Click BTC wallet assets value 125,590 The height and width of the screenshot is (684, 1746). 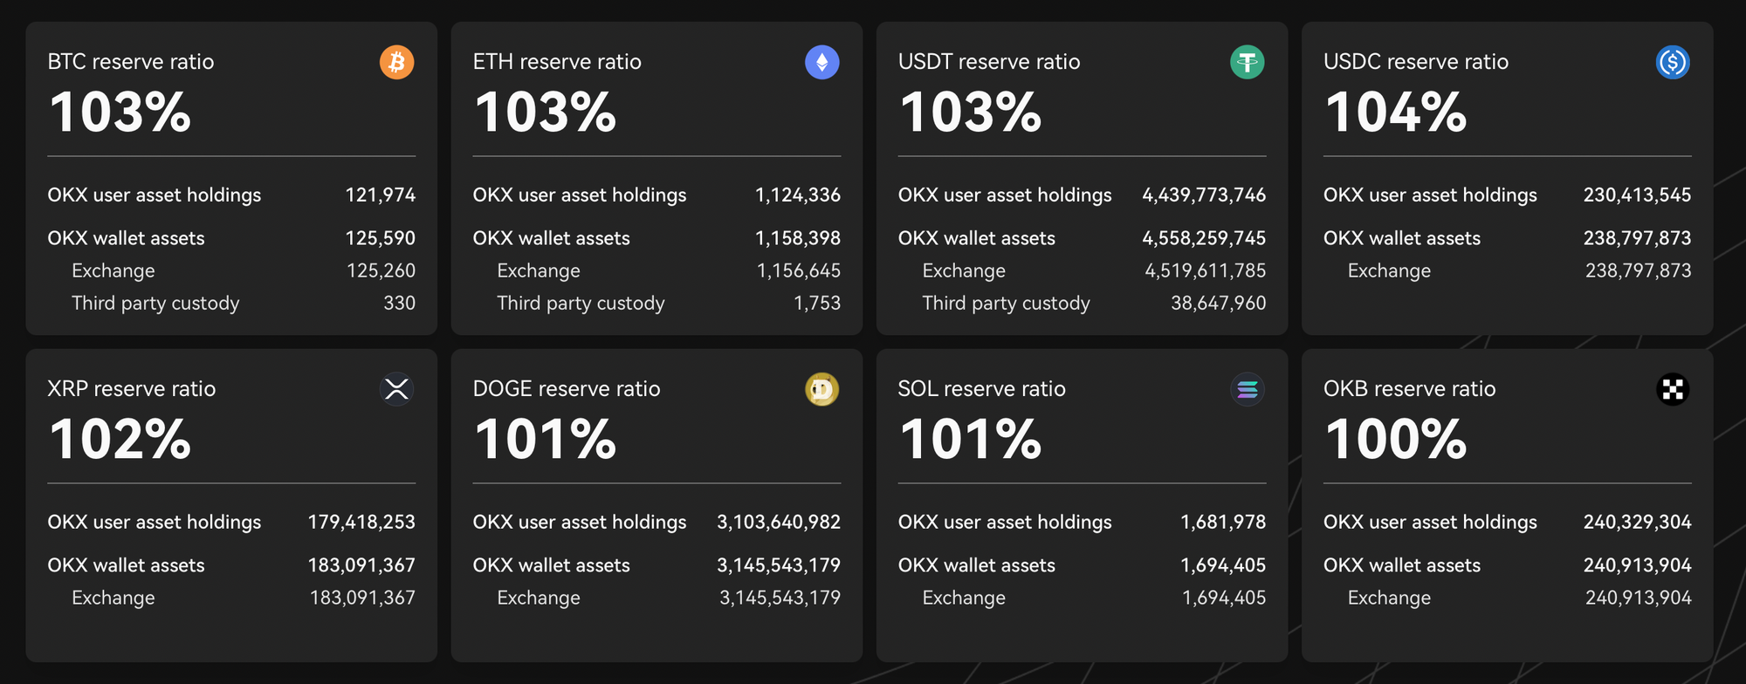click(x=381, y=238)
